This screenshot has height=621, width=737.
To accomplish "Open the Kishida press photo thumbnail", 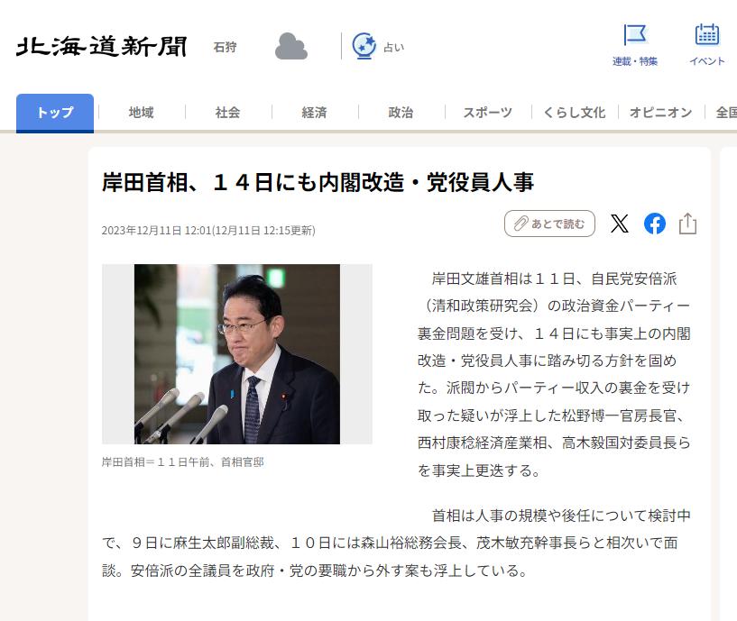I will [x=237, y=354].
